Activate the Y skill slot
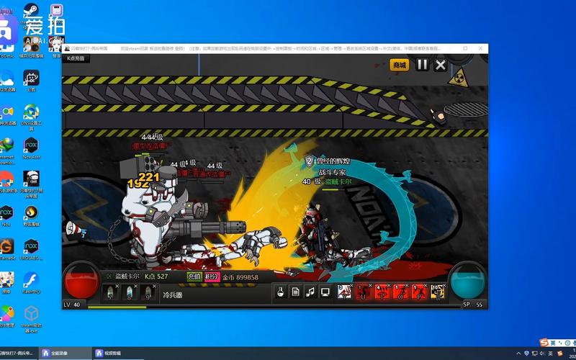Image resolution: width=576 pixels, height=360 pixels. tap(345, 292)
